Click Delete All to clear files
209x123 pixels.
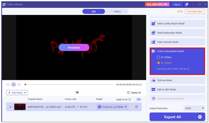134,93
